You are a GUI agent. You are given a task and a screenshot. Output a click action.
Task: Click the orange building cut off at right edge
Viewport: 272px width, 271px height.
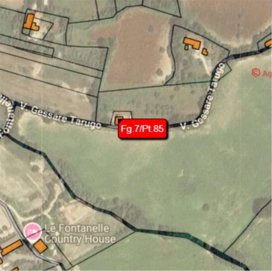pos(268,43)
